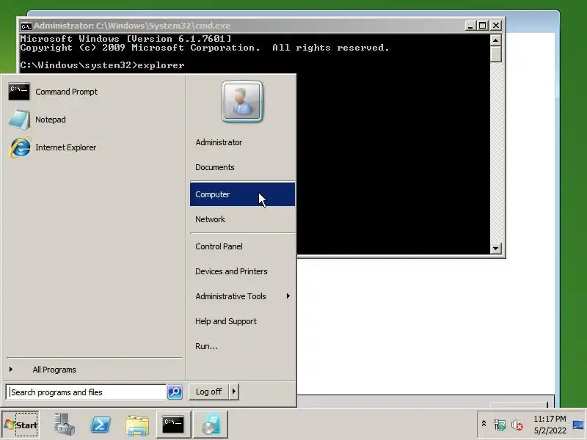This screenshot has width=587, height=440.
Task: Maximize the cmd.exe window
Action: coord(483,26)
